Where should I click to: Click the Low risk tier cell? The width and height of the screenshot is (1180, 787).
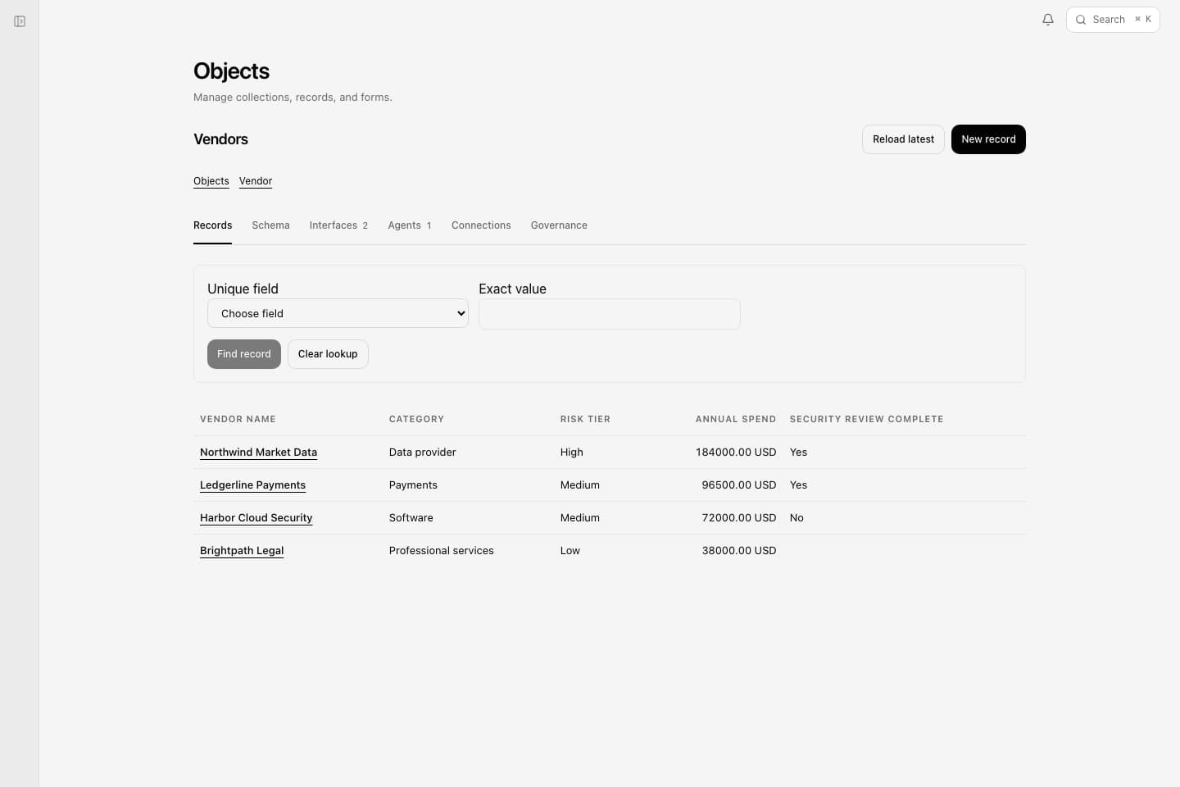(570, 551)
